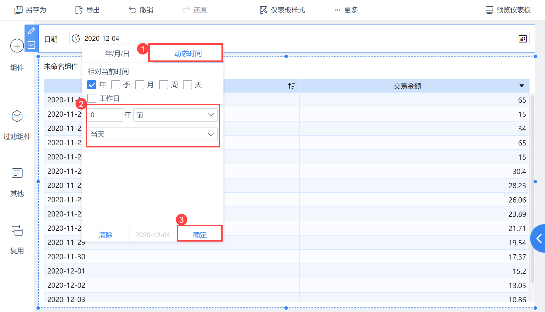Click the table vertical scrollbar
The height and width of the screenshot is (312, 545).
(x=532, y=188)
